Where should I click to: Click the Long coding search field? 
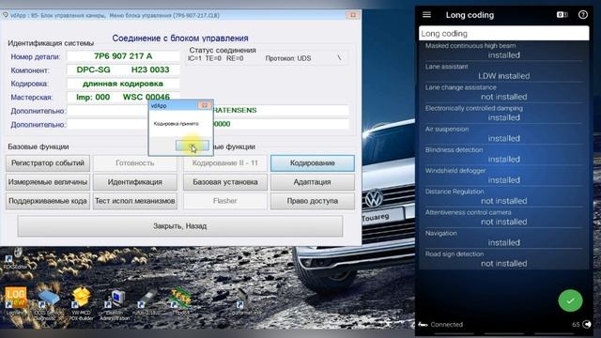click(503, 34)
